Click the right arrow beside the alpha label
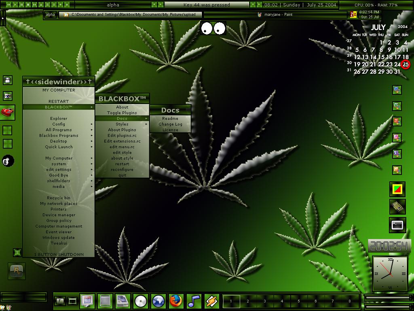The image size is (414, 311). (160, 4)
